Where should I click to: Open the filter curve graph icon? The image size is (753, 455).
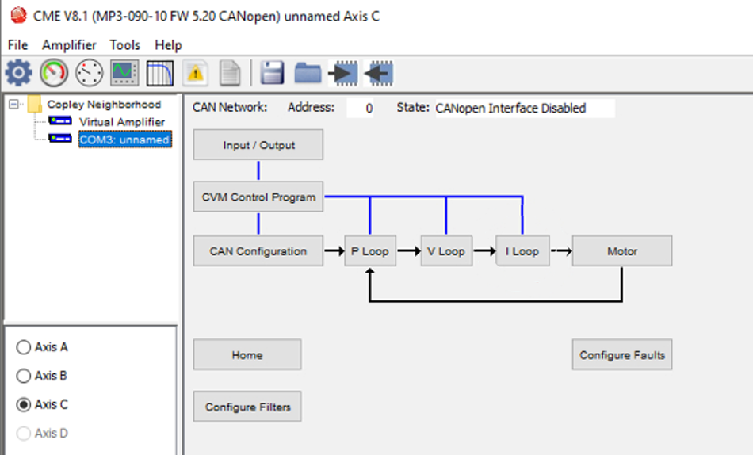click(160, 73)
